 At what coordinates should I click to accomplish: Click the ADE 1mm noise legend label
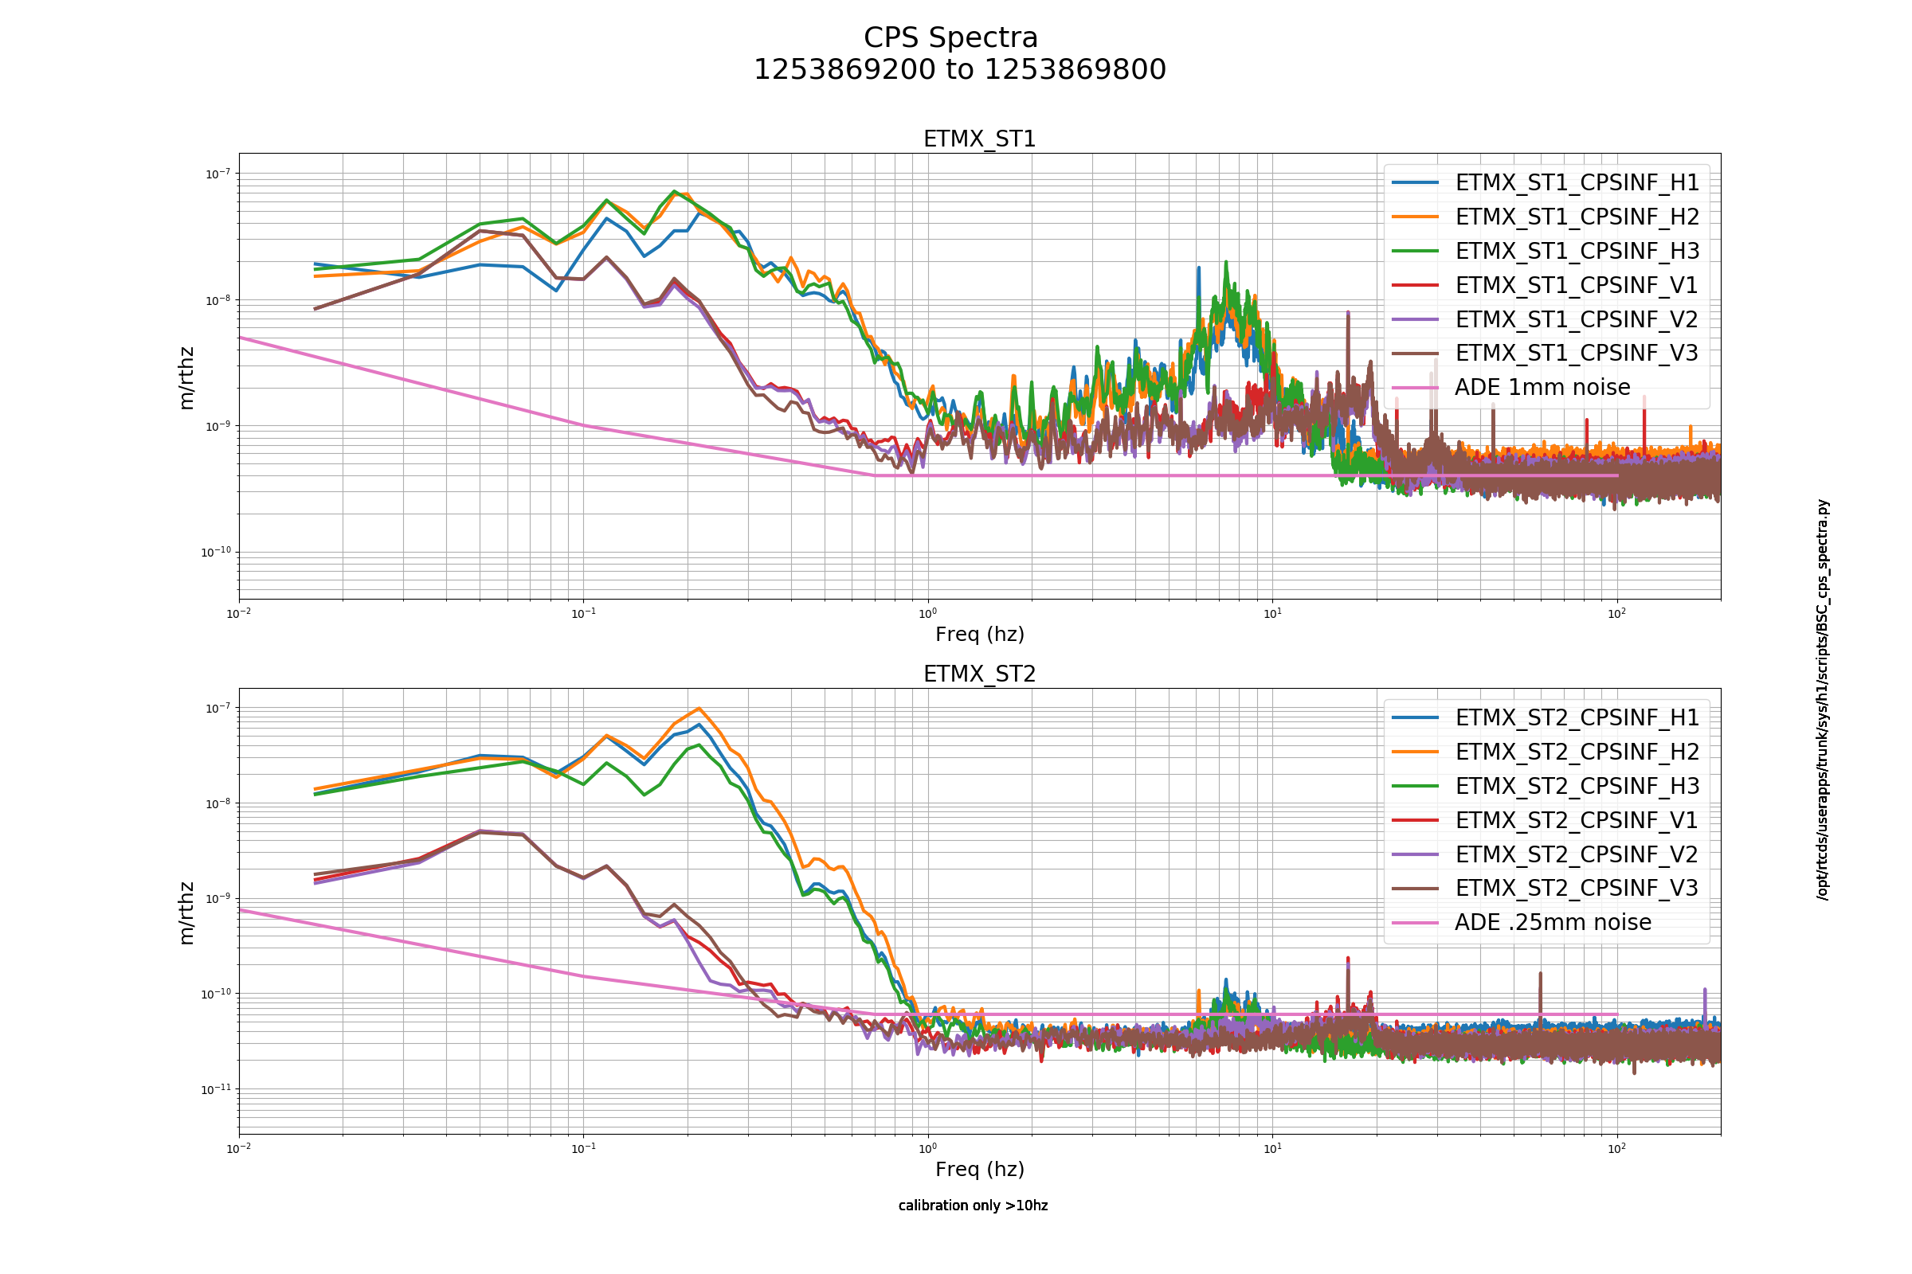[1542, 388]
